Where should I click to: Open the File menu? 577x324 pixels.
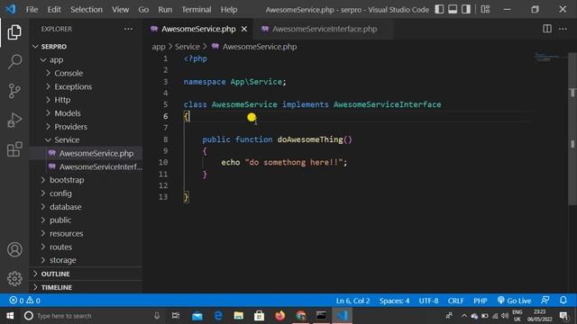click(x=32, y=10)
